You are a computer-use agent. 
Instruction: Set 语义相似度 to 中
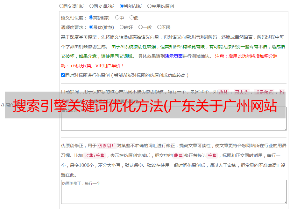117,18
